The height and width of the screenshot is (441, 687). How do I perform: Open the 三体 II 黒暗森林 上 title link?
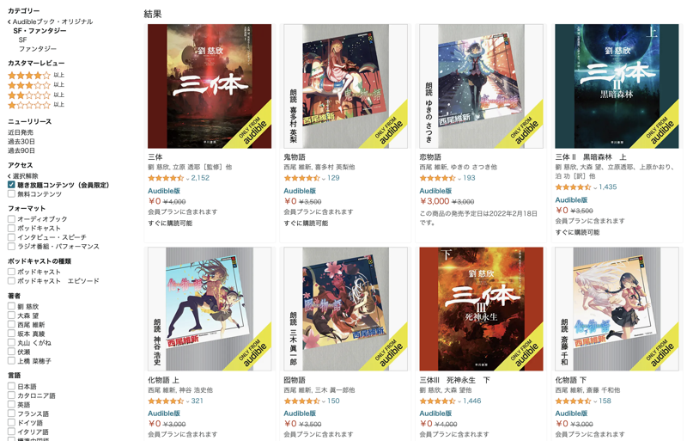point(591,157)
